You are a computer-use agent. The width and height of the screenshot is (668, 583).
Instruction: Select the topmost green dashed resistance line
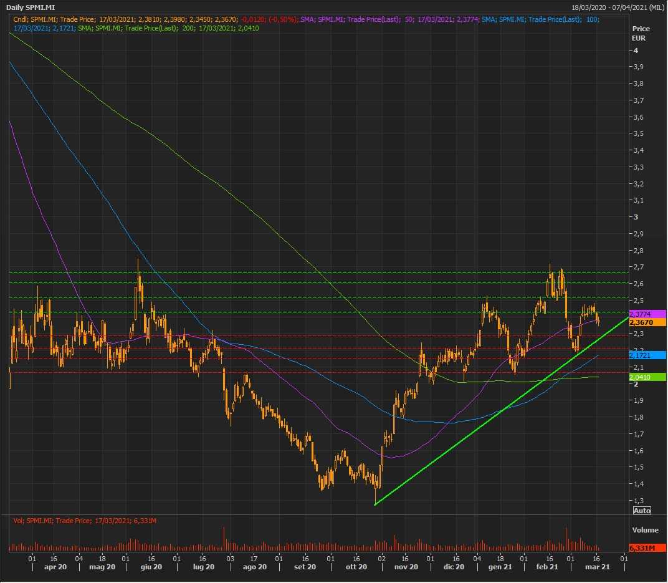click(312, 272)
